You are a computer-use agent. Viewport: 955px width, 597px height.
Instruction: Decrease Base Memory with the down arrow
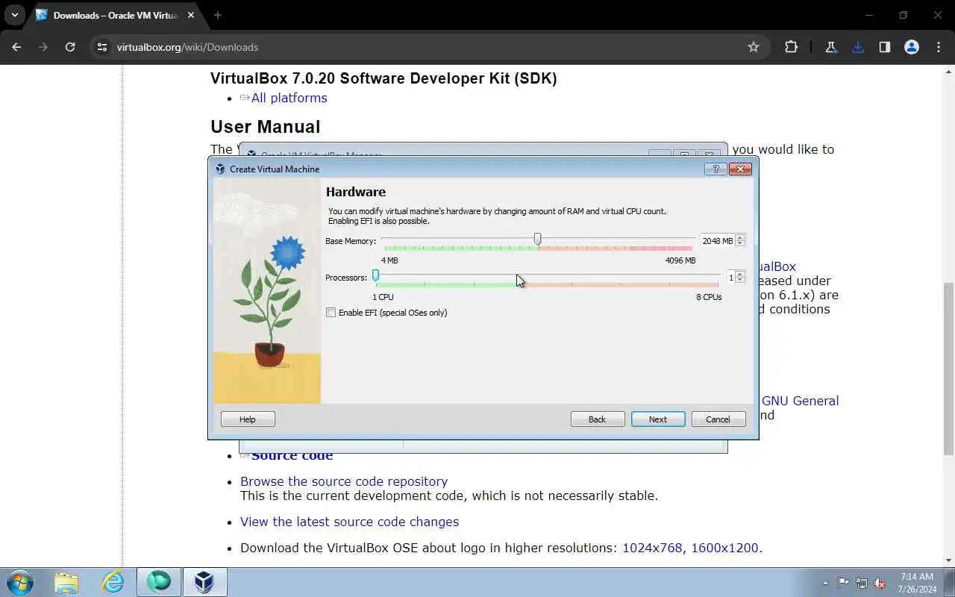pyautogui.click(x=740, y=244)
